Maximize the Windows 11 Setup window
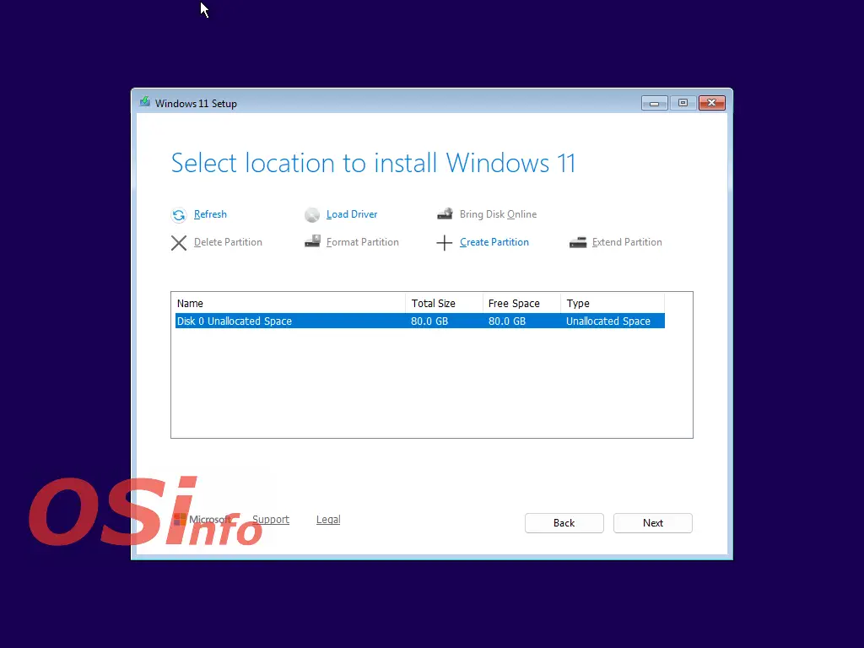 click(683, 103)
